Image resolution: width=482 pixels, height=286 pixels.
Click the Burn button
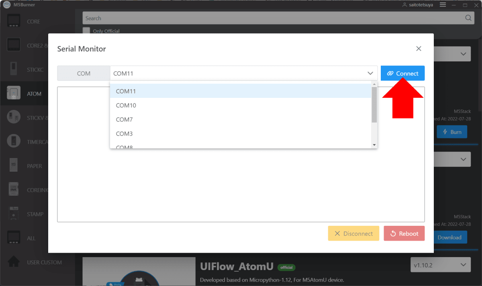point(452,132)
